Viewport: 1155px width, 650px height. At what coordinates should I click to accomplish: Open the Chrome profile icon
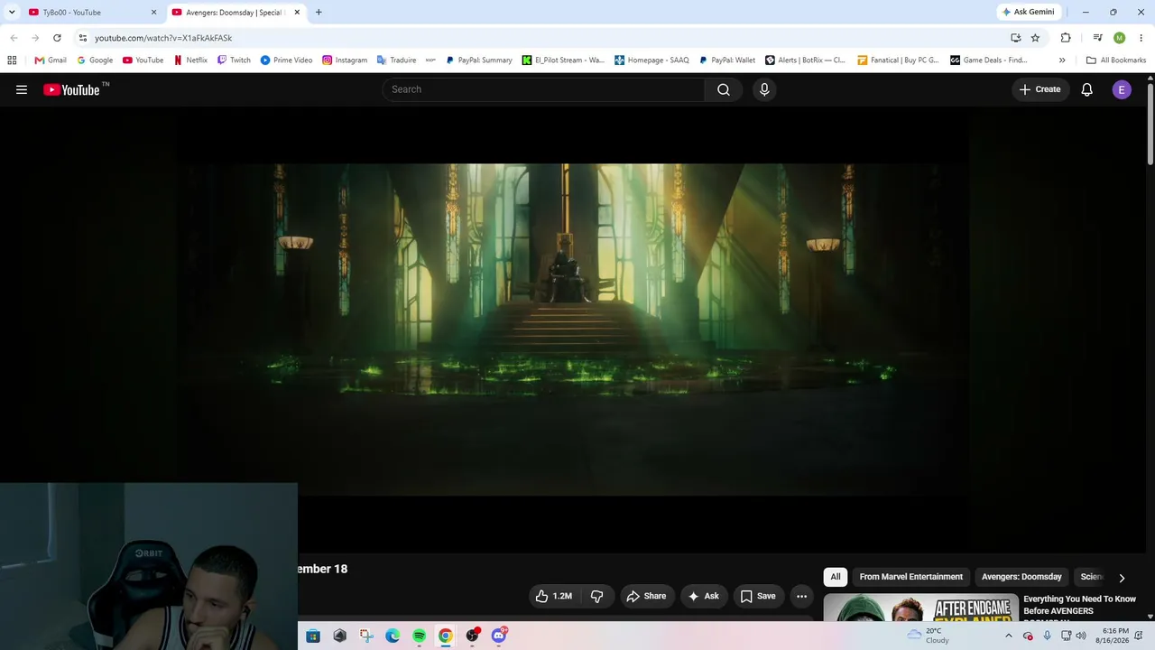(x=1120, y=38)
